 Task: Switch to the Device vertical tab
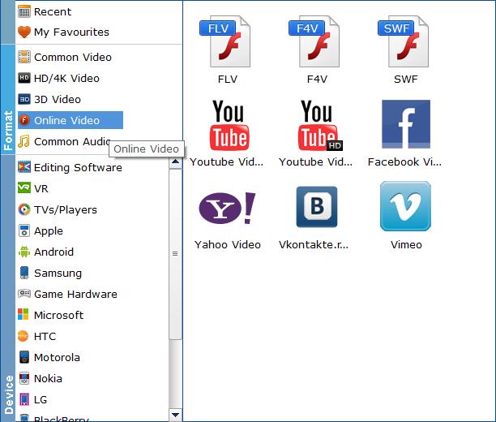click(x=7, y=288)
